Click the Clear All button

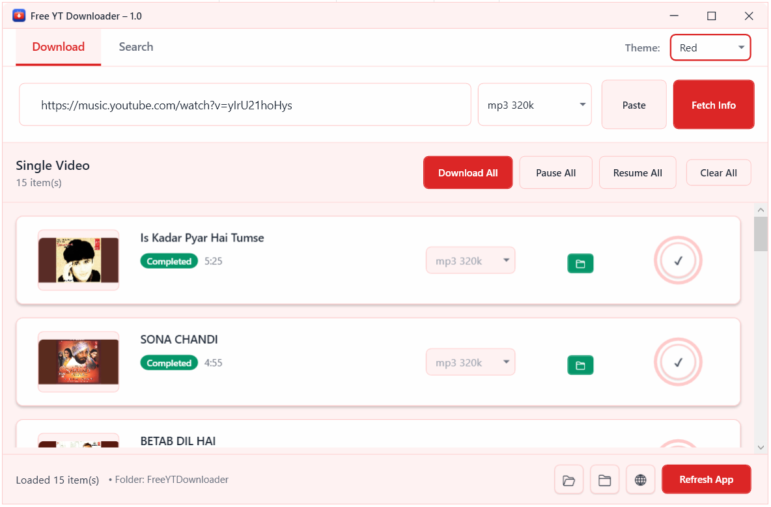tap(718, 173)
